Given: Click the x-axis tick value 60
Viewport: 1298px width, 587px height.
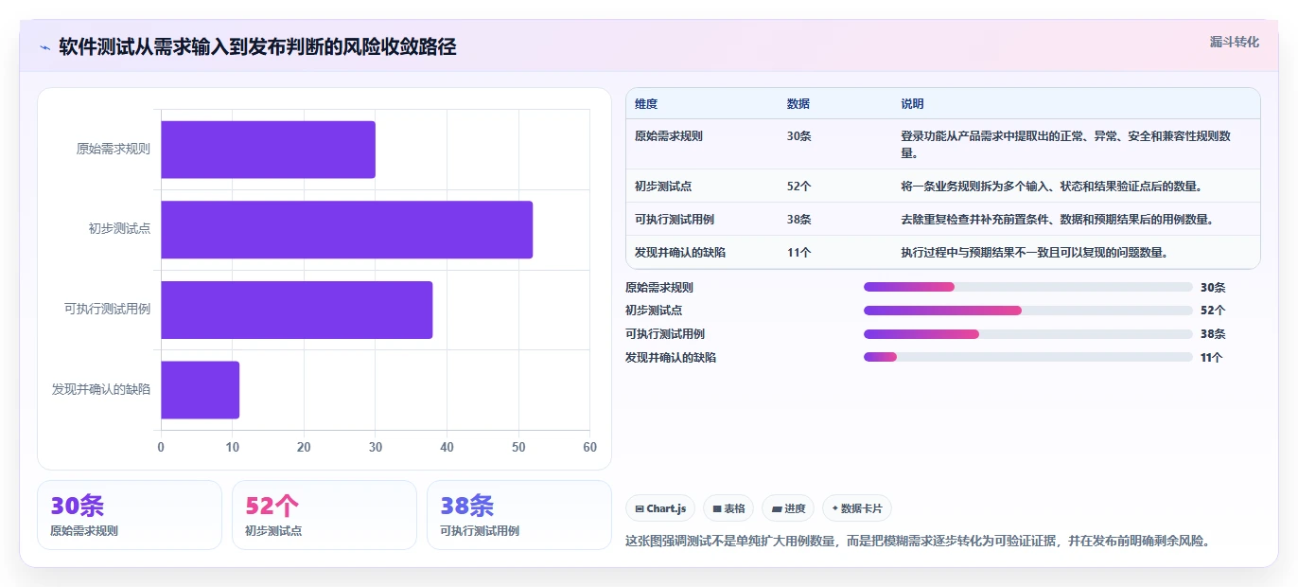Looking at the screenshot, I should tap(589, 447).
